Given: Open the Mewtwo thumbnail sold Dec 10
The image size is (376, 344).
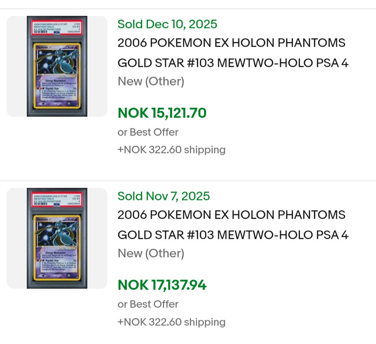Looking at the screenshot, I should [57, 66].
